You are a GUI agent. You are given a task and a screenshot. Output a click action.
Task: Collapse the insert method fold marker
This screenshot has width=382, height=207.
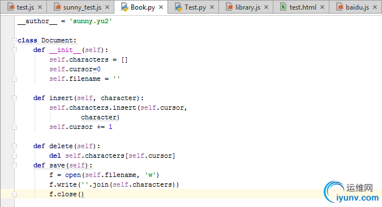coord(14,98)
